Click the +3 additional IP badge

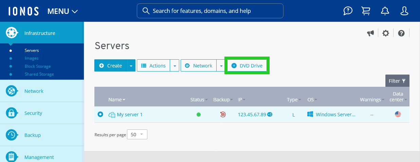(270, 115)
